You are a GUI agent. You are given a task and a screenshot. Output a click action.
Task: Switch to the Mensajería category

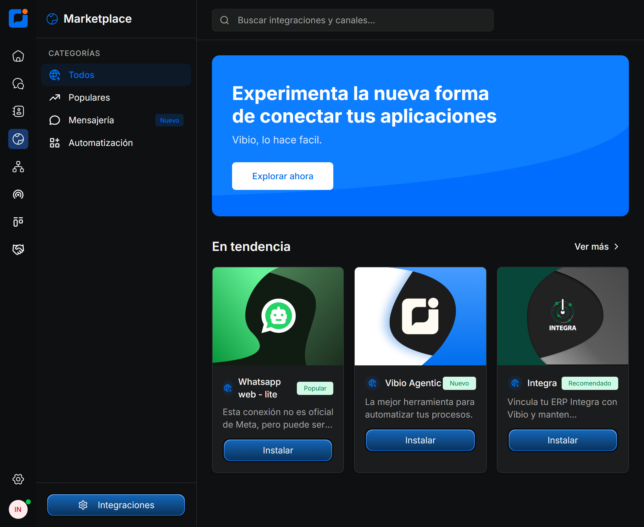click(91, 120)
